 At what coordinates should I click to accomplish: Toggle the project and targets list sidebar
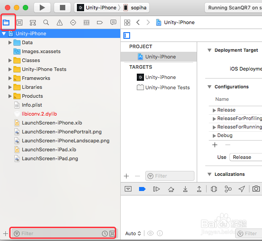[127, 35]
